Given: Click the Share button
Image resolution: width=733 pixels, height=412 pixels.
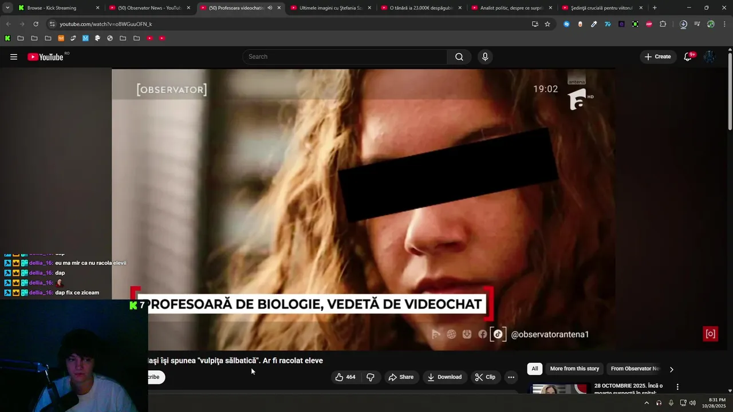Looking at the screenshot, I should coord(400,377).
